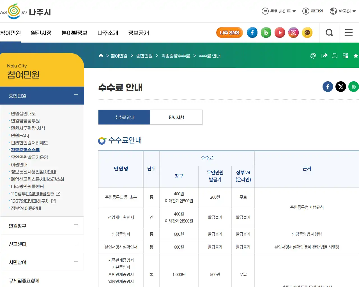
Task: Print this page with printer icon
Action: click(x=335, y=56)
